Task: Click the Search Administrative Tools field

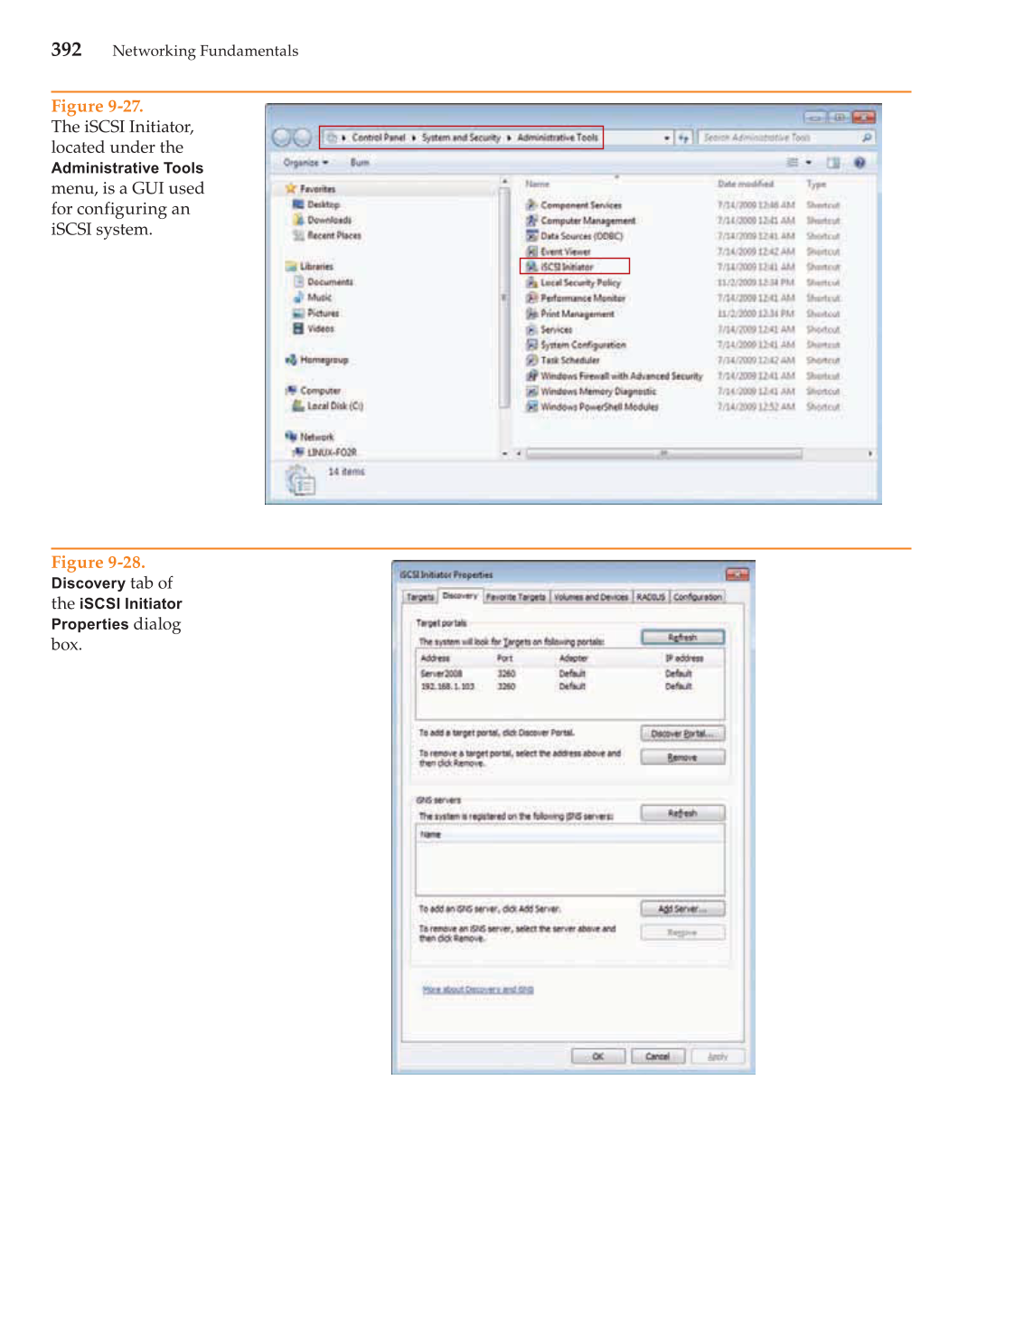Action: tap(779, 138)
